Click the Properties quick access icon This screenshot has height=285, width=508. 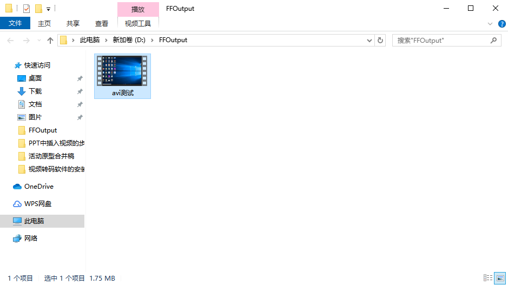click(27, 9)
